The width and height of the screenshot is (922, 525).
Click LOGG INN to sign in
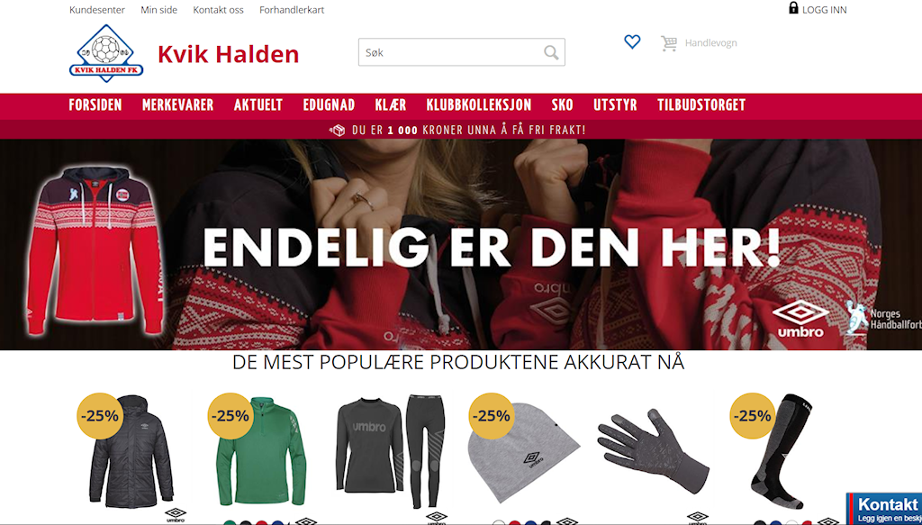click(825, 10)
